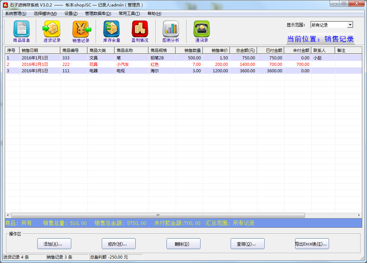Sort by the 商品编号 column header
Image resolution: width=367 pixels, height=263 pixels.
point(74,50)
